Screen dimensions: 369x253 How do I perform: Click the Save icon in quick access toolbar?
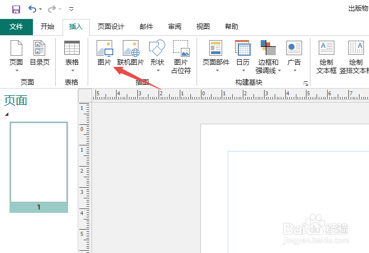pyautogui.click(x=16, y=9)
